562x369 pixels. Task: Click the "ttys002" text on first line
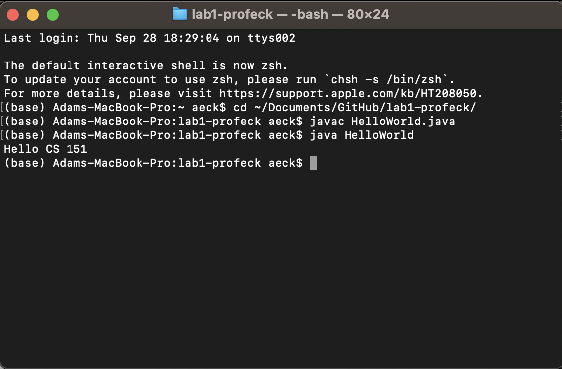click(271, 38)
